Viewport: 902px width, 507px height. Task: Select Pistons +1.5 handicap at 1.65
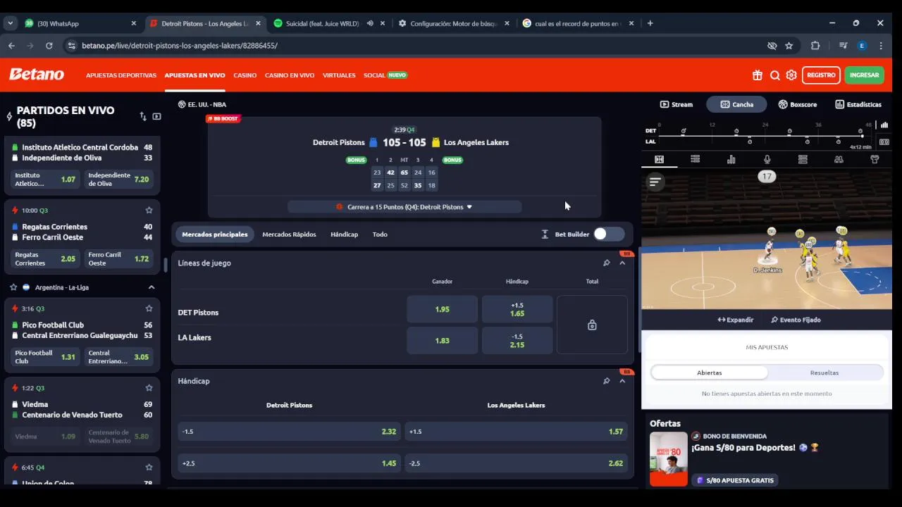point(517,309)
